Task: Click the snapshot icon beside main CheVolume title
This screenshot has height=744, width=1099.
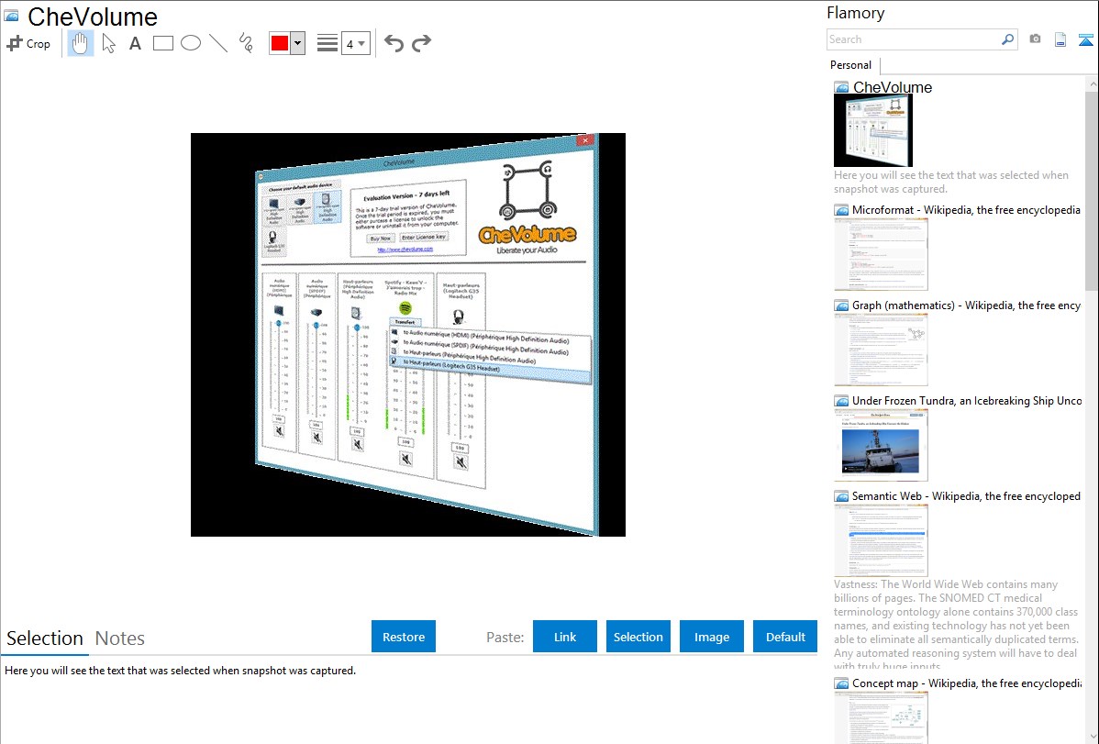Action: 11,16
